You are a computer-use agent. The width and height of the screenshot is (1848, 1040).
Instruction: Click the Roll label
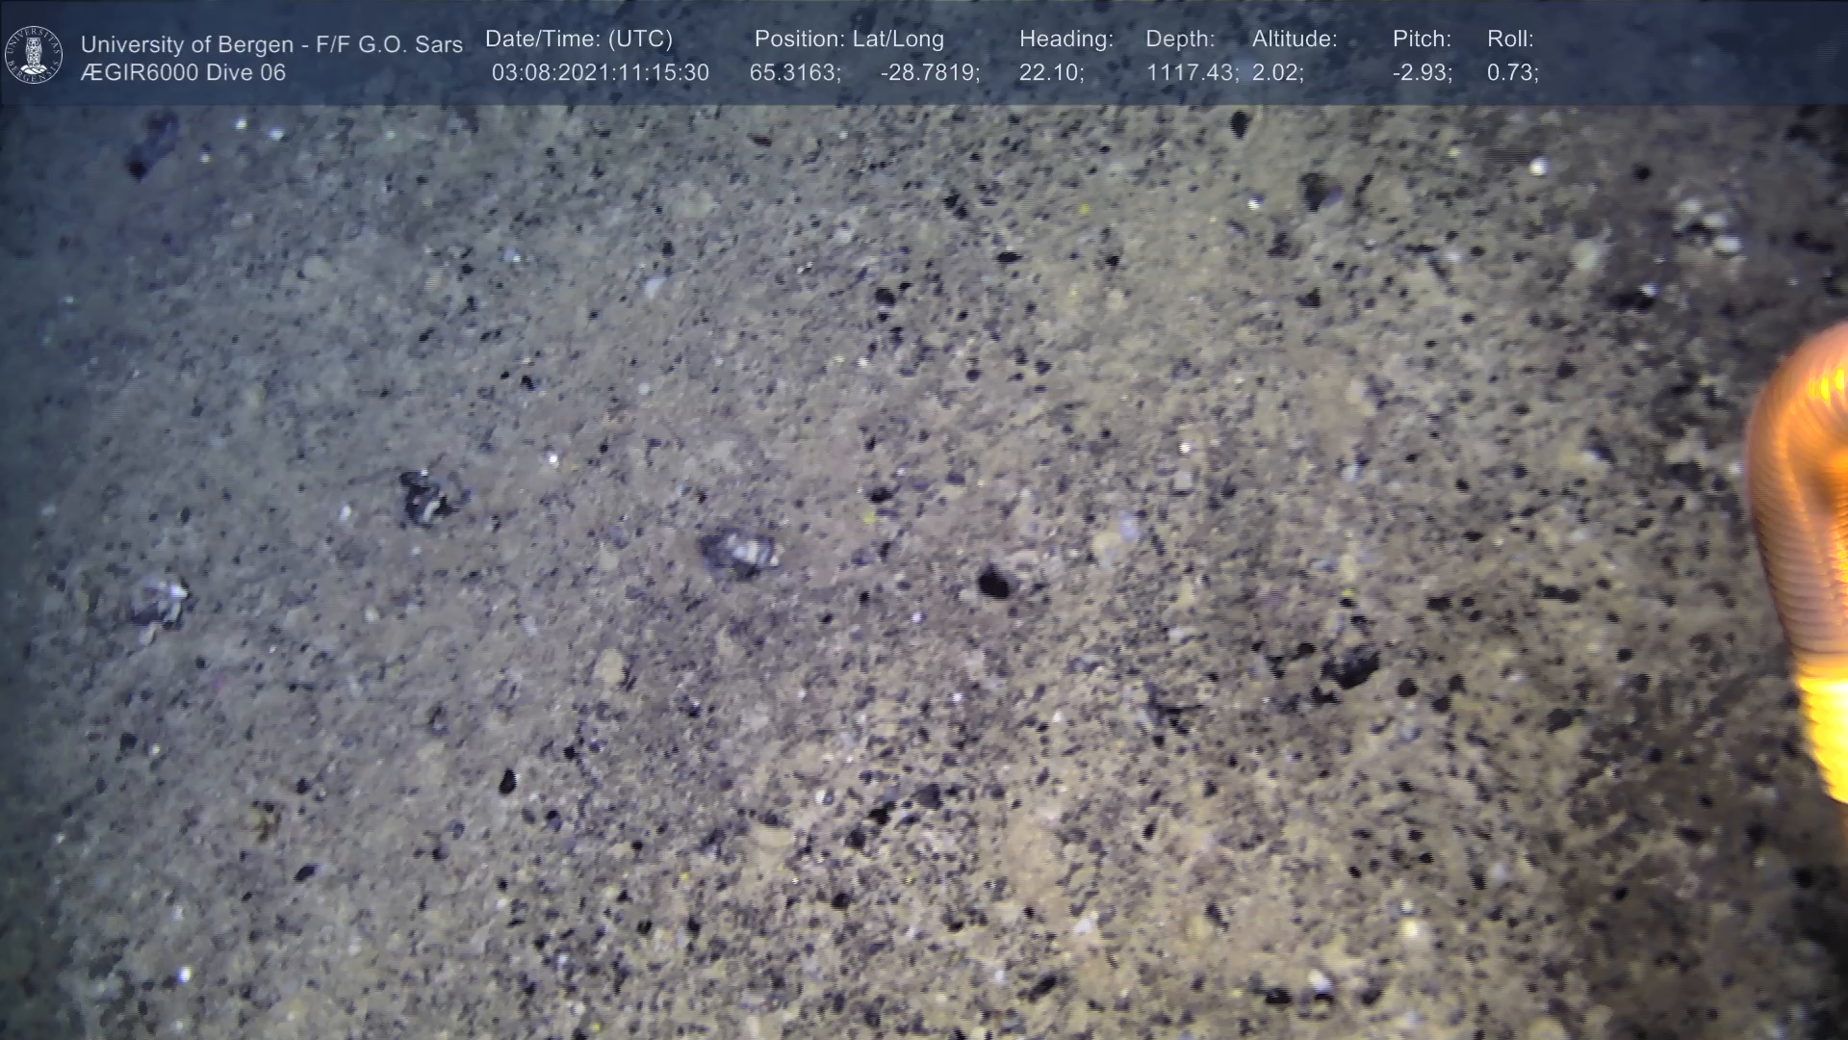point(1509,39)
